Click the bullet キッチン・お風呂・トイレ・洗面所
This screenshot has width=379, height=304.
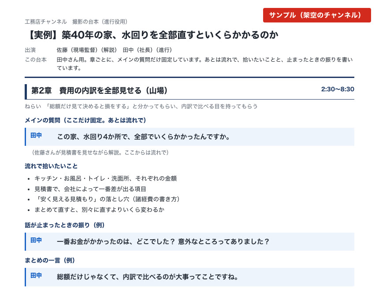click(x=106, y=178)
